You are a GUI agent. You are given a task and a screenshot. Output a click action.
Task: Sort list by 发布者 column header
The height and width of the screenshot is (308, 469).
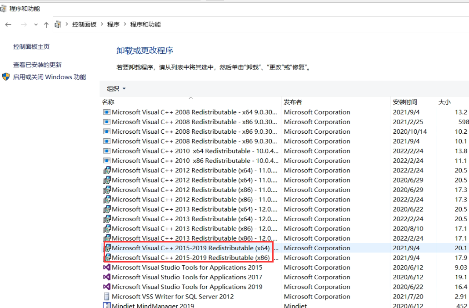pyautogui.click(x=293, y=102)
